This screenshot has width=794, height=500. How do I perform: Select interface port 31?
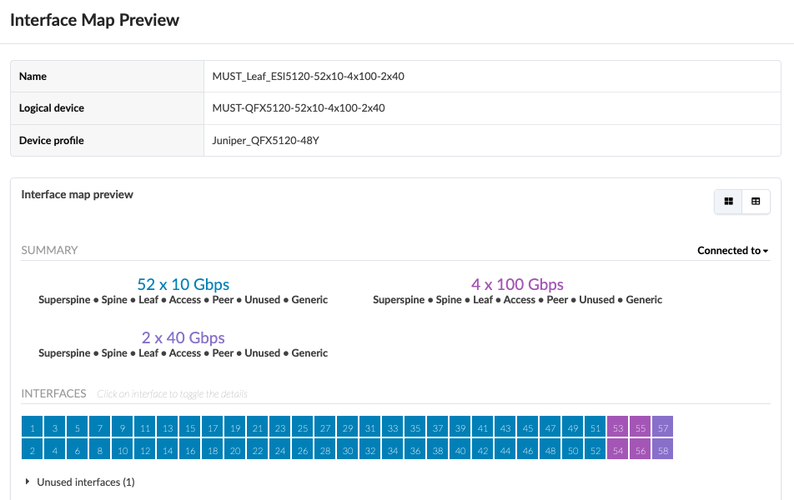point(370,427)
